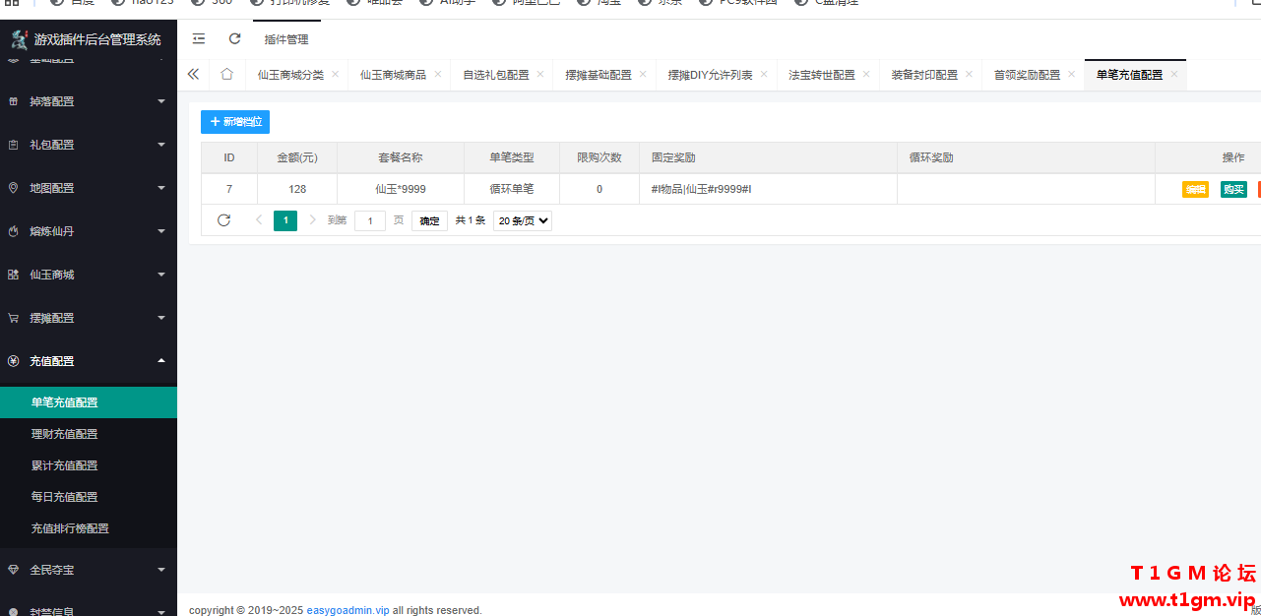The height and width of the screenshot is (616, 1261).
Task: Expand the 摆摊配置 sidebar menu
Action: tap(161, 318)
